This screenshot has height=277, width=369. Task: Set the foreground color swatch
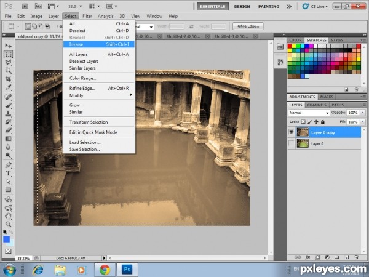pos(7,239)
